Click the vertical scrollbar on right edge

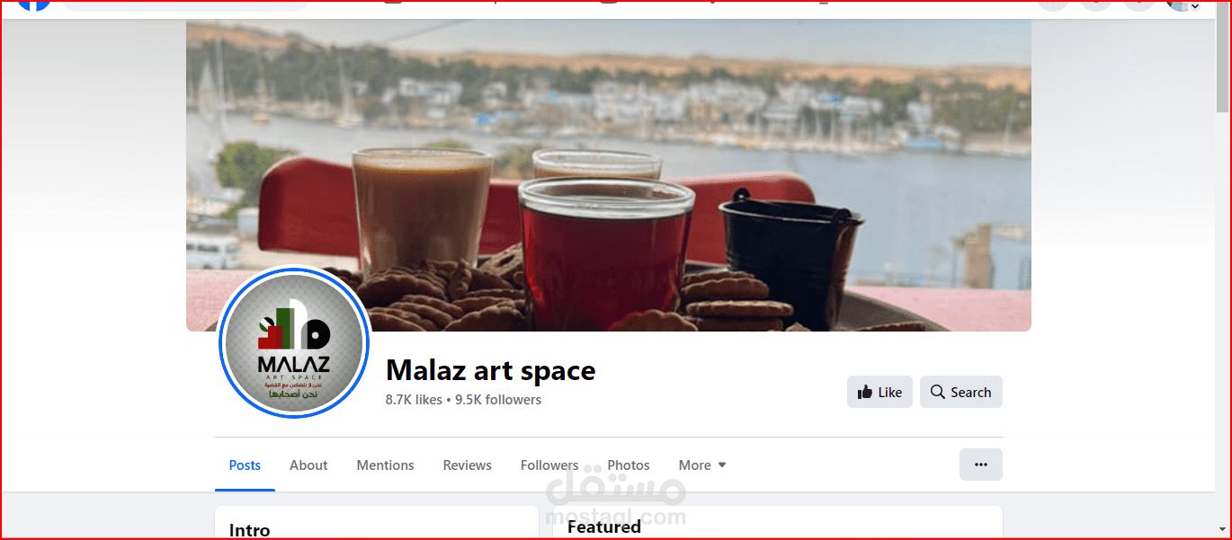click(x=1220, y=270)
